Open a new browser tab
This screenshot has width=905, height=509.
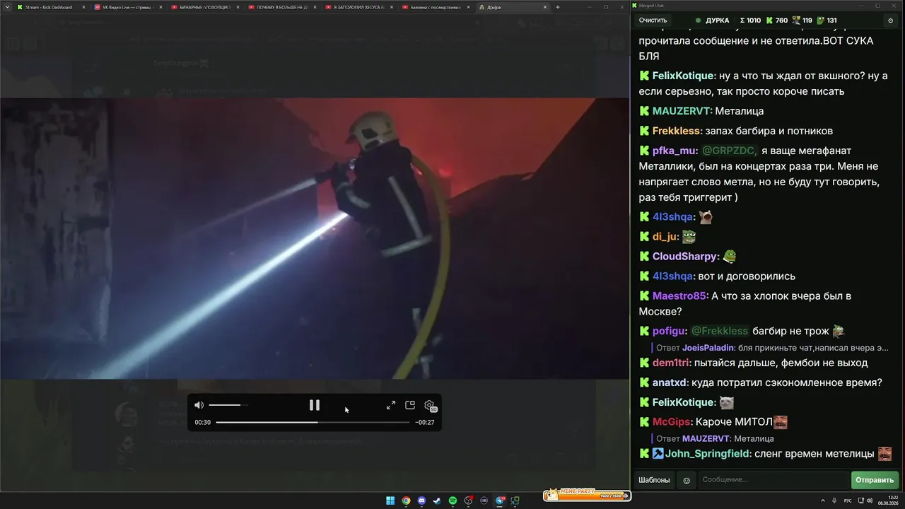coord(558,7)
